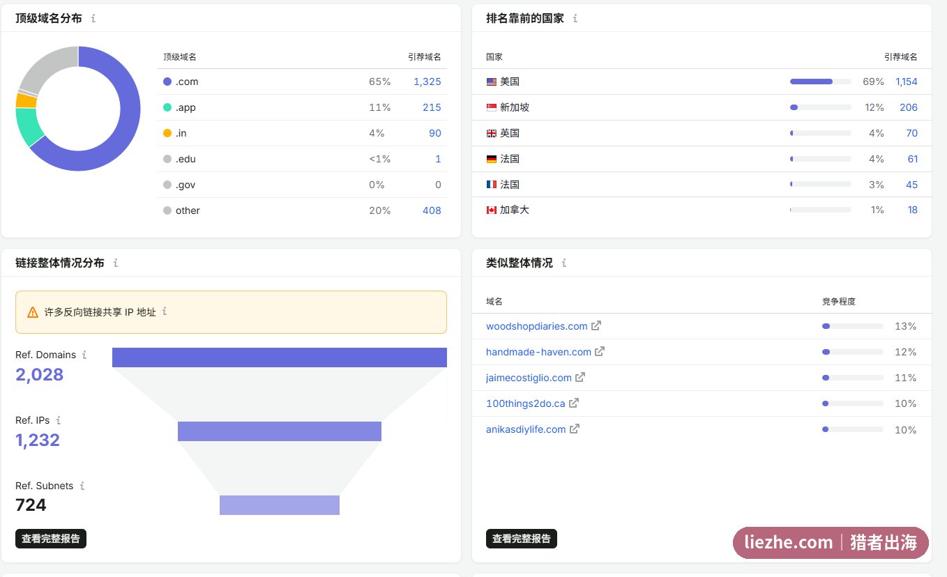
Task: Open the 408 referring domains link for other
Action: [x=432, y=210]
